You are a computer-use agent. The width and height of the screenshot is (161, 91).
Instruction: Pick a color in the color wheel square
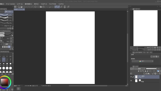tap(4, 82)
